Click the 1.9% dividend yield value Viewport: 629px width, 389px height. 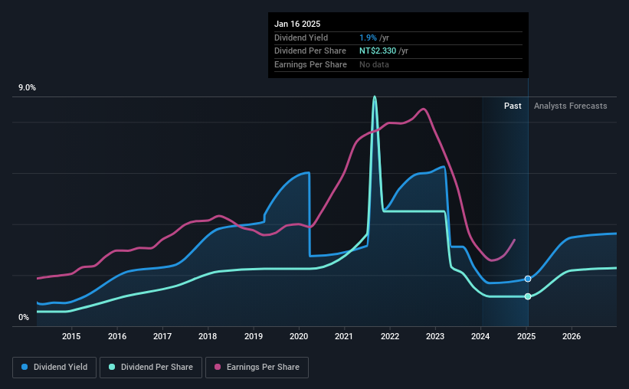[368, 38]
